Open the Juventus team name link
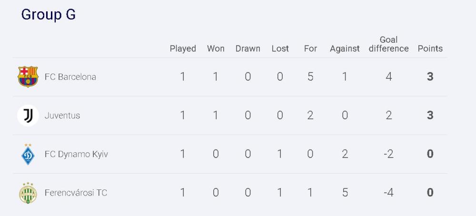 (x=62, y=116)
